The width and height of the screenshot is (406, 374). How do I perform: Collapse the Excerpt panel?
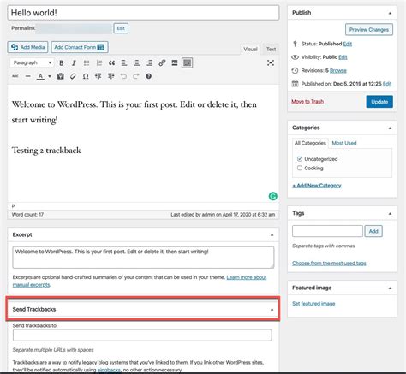click(x=272, y=235)
